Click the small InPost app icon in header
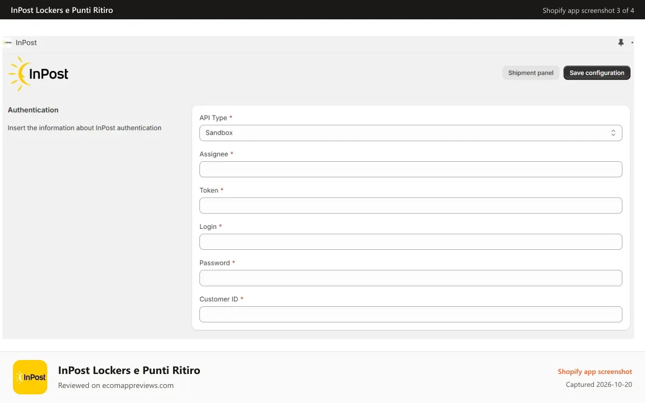Viewport: 645px width, 403px height. [8, 42]
